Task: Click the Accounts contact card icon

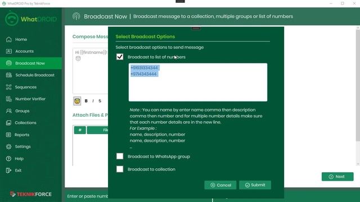Action: (9, 51)
